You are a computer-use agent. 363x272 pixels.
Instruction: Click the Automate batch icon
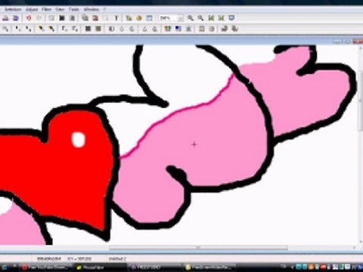pos(129,18)
